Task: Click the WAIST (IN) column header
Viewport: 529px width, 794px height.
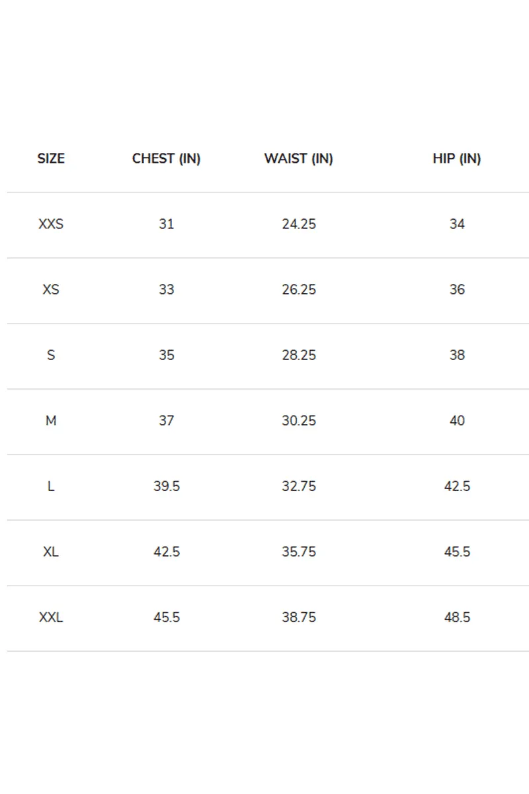Action: (298, 159)
